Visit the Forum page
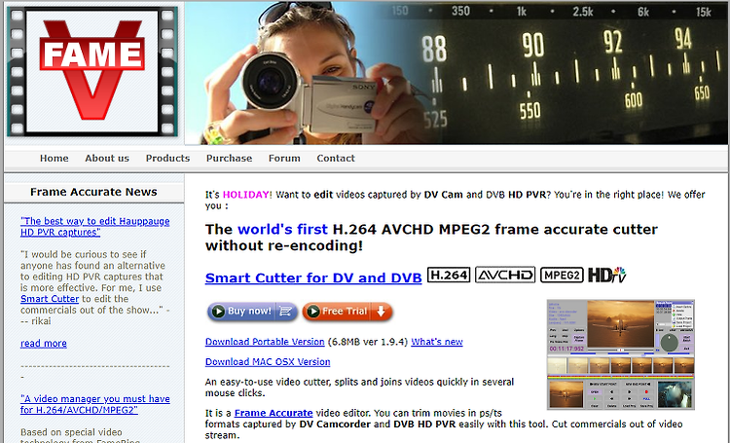Viewport: 730px width, 443px height. pos(284,159)
